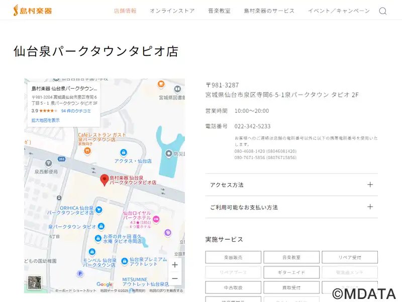Click the ORIHICA 仙台泉 shop marker
Viewport: 402px width, 302px height.
(99, 209)
